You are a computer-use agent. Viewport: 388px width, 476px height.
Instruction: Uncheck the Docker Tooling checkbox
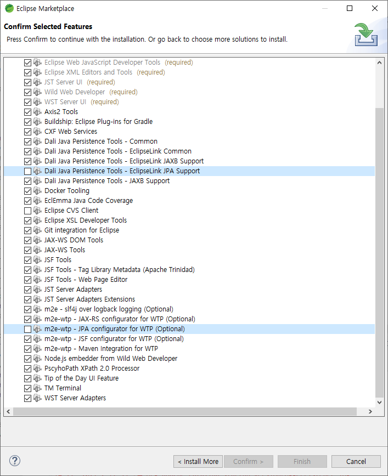tap(27, 191)
